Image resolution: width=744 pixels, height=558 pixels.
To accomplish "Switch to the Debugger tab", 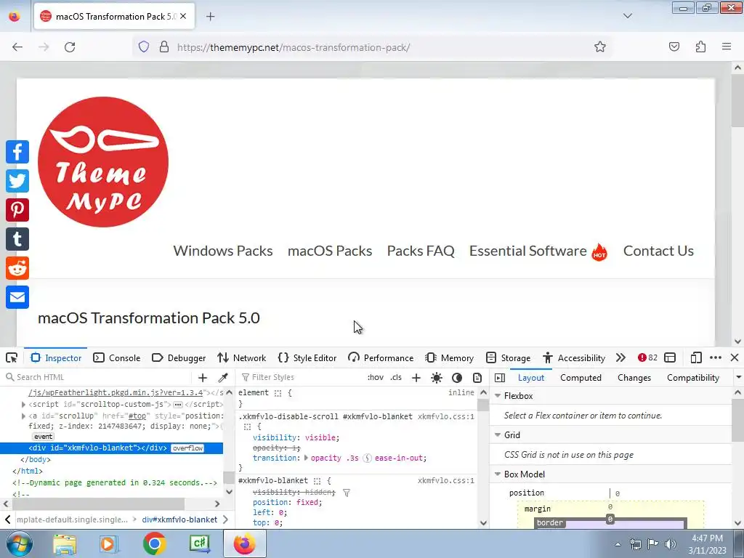I will click(179, 357).
